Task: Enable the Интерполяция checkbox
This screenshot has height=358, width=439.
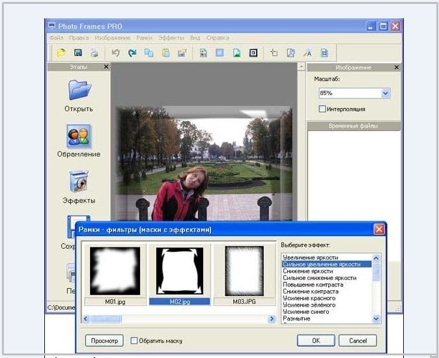Action: pos(322,109)
